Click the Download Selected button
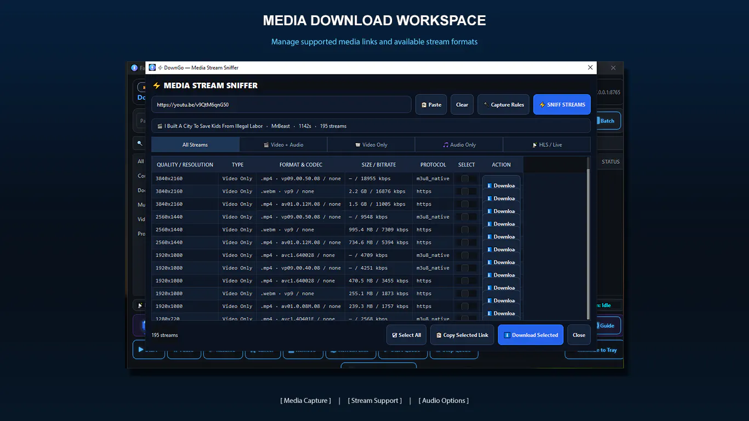Screen dimensions: 749x421 530,335
